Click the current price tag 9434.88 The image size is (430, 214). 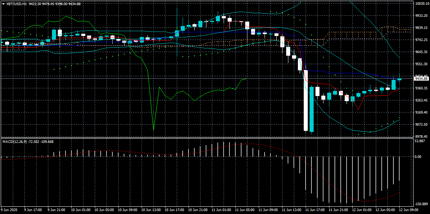pos(421,78)
